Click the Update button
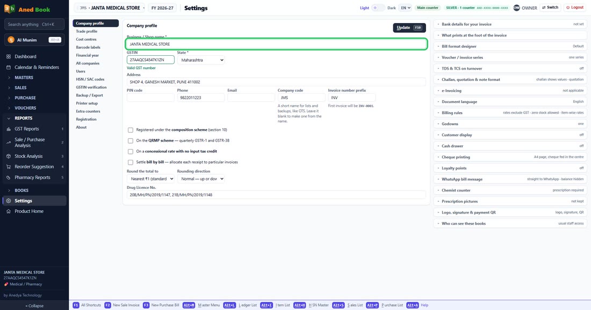 409,27
